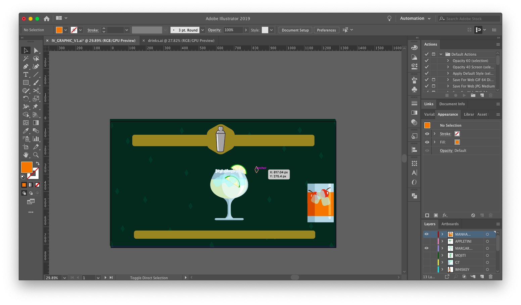Expand the MOJITI layer
The image size is (521, 305).
click(x=442, y=255)
